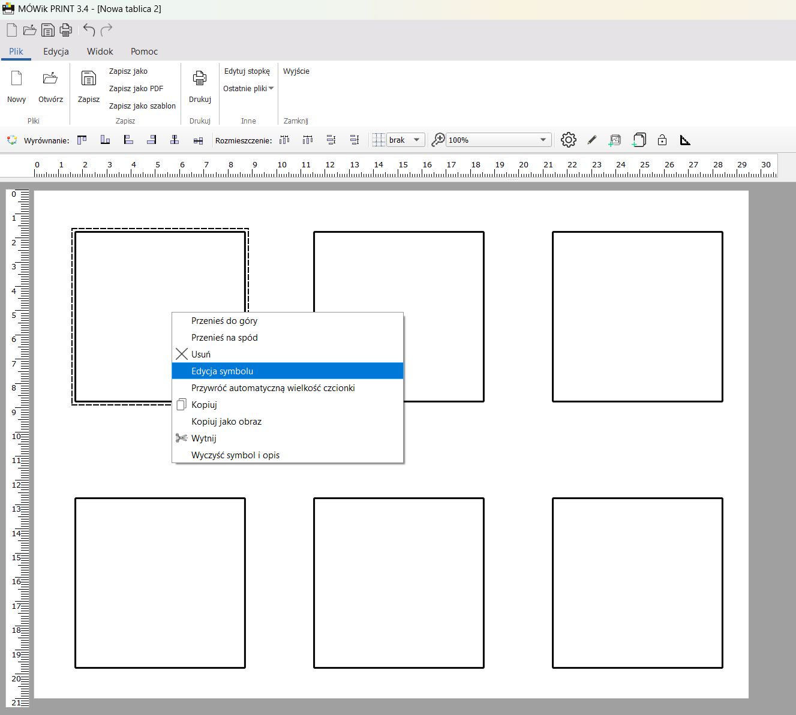Align selected objects to left
The width and height of the screenshot is (796, 715).
pyautogui.click(x=128, y=140)
